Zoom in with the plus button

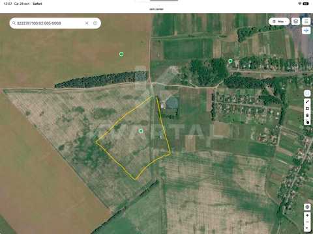click(x=307, y=215)
